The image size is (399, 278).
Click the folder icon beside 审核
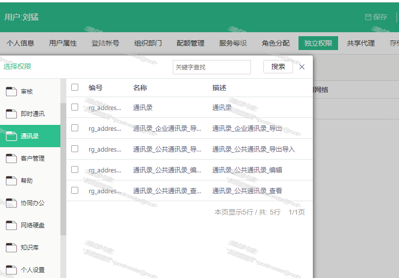(11, 92)
